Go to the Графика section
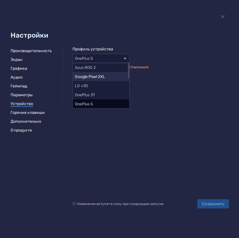The image size is (239, 238). click(x=19, y=68)
